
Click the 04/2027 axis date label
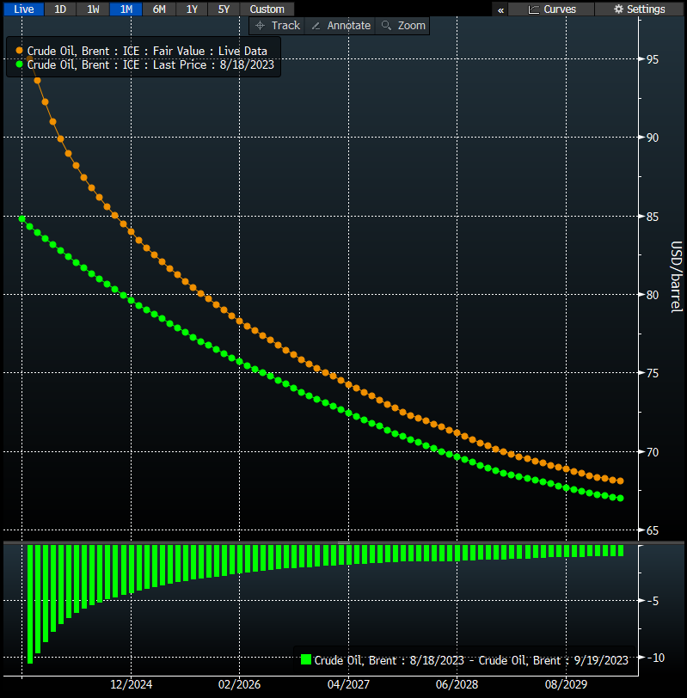[348, 684]
